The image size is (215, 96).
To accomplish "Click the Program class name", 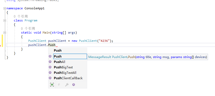I will pyautogui.click(x=31, y=20).
